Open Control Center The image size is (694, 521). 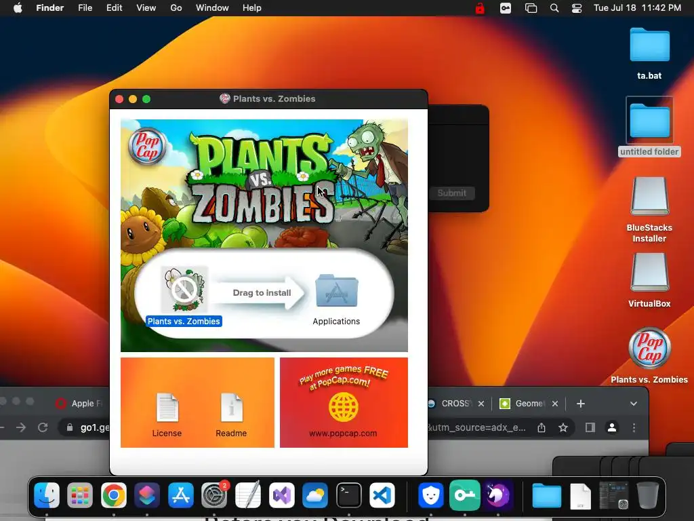pyautogui.click(x=577, y=8)
